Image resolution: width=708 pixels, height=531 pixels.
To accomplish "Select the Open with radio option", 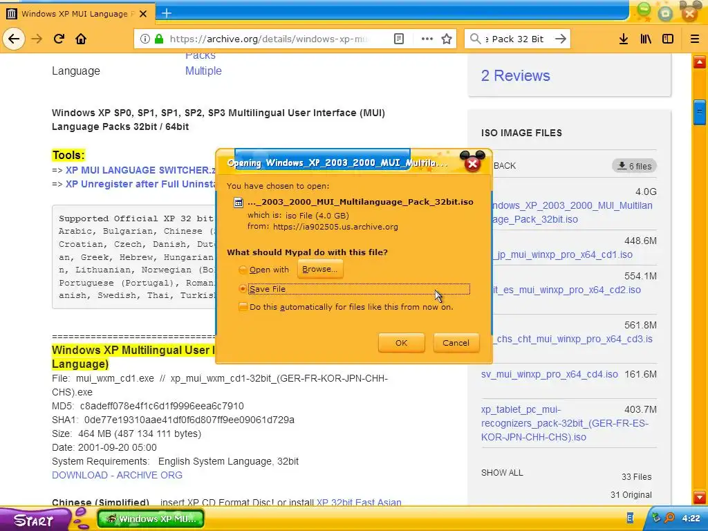I will click(x=243, y=270).
